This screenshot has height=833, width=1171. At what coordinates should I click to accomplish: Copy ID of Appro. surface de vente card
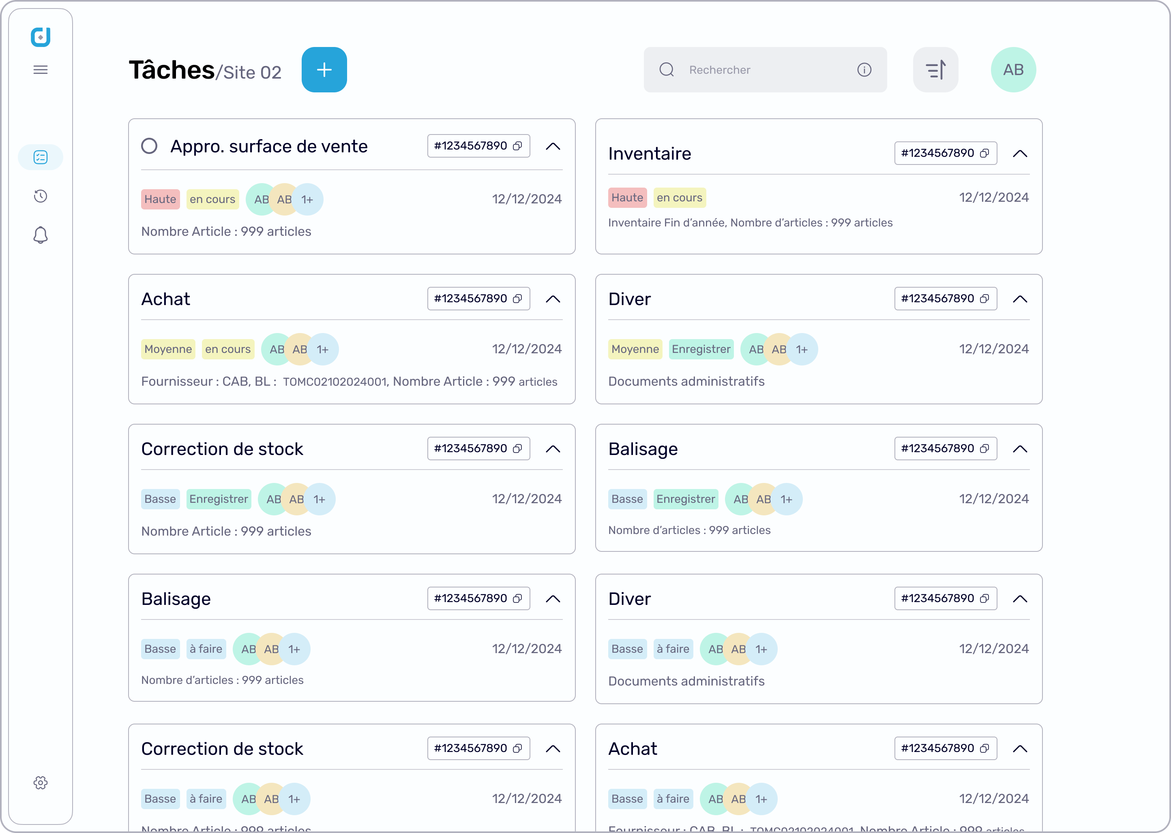[x=517, y=146]
